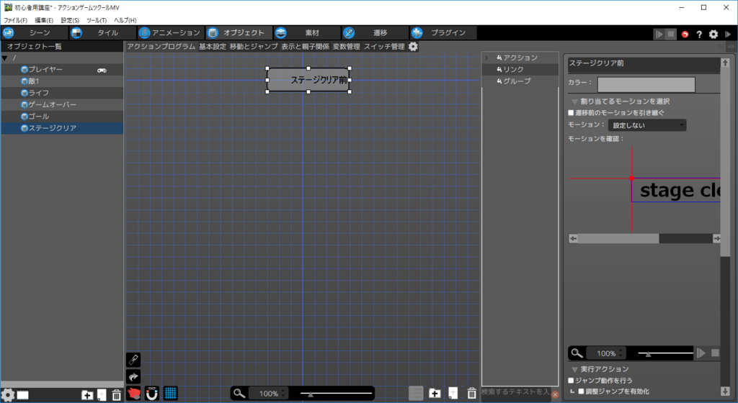
Task: Open the ヘルプ(H) menu
Action: click(x=125, y=20)
